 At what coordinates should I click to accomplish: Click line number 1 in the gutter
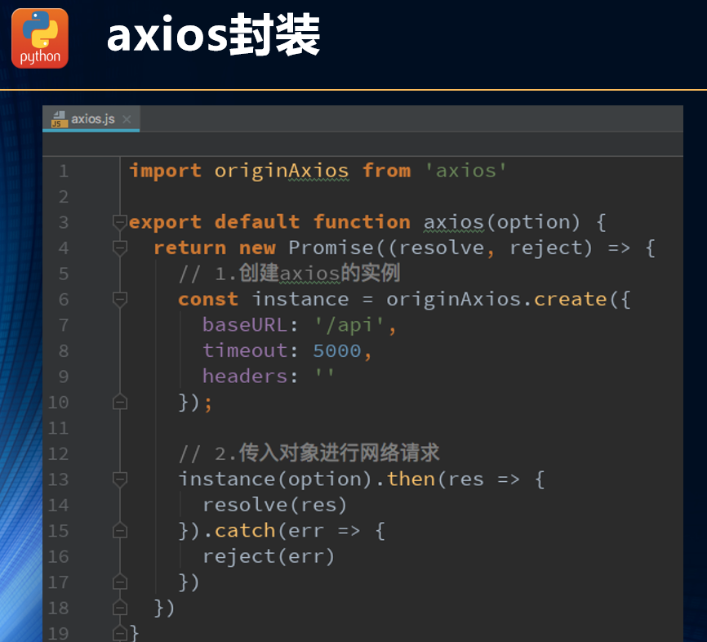[x=64, y=171]
